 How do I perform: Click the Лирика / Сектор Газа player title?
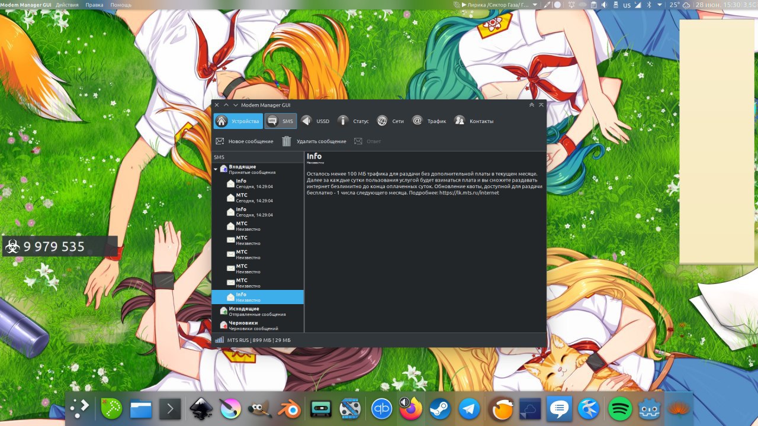pyautogui.click(x=499, y=5)
